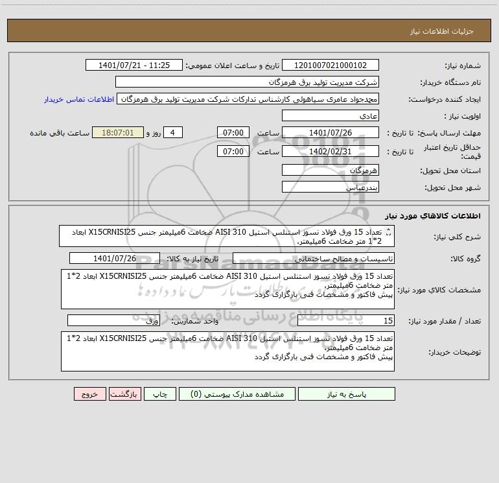Click the 'اولویت نیاز :' label
The width and height of the screenshot is (499, 483).
pos(463,116)
